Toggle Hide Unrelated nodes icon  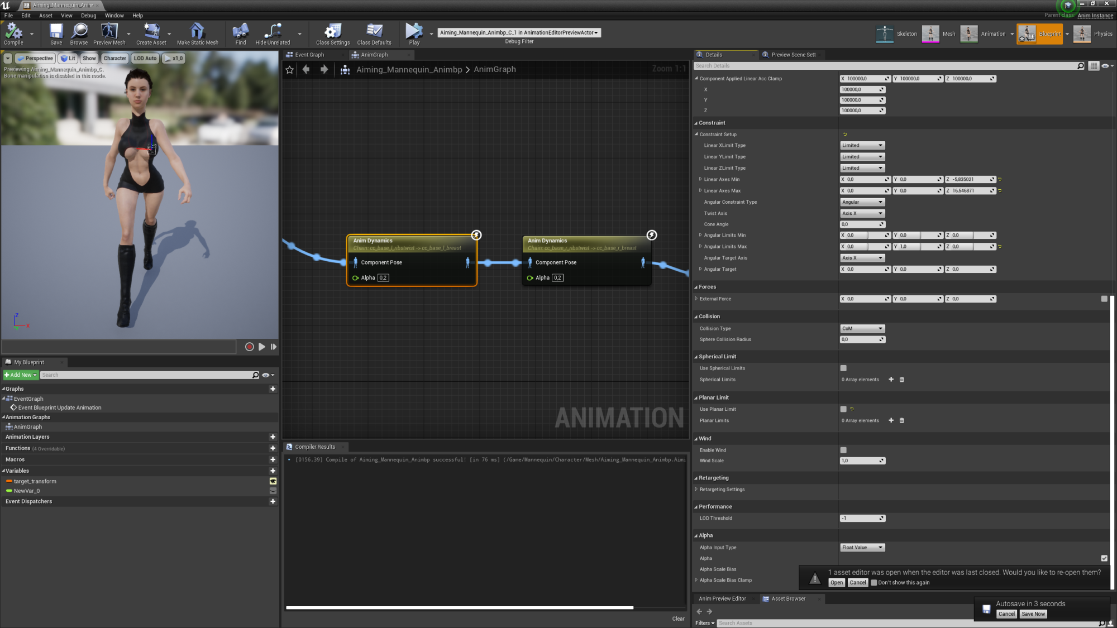tap(273, 33)
